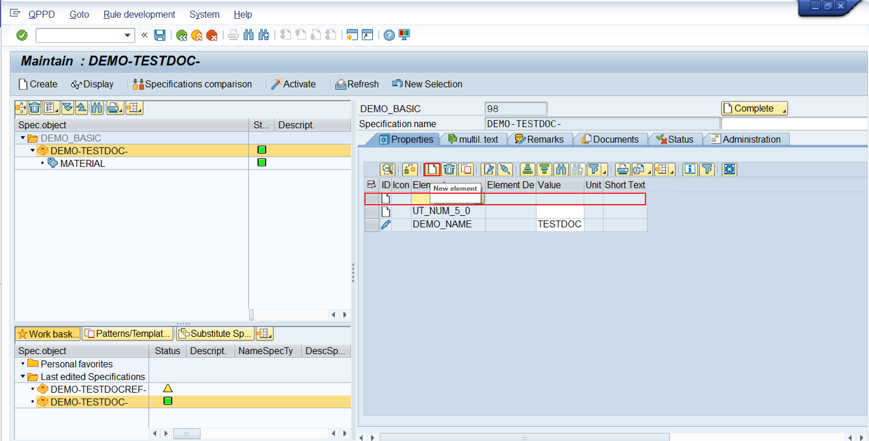Select the DEMO_NAME row selector box
The height and width of the screenshot is (441, 869).
point(372,224)
